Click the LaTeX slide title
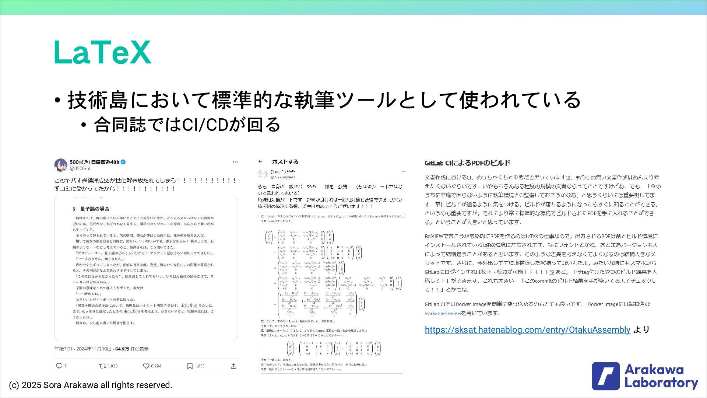The width and height of the screenshot is (707, 398). coord(102,53)
